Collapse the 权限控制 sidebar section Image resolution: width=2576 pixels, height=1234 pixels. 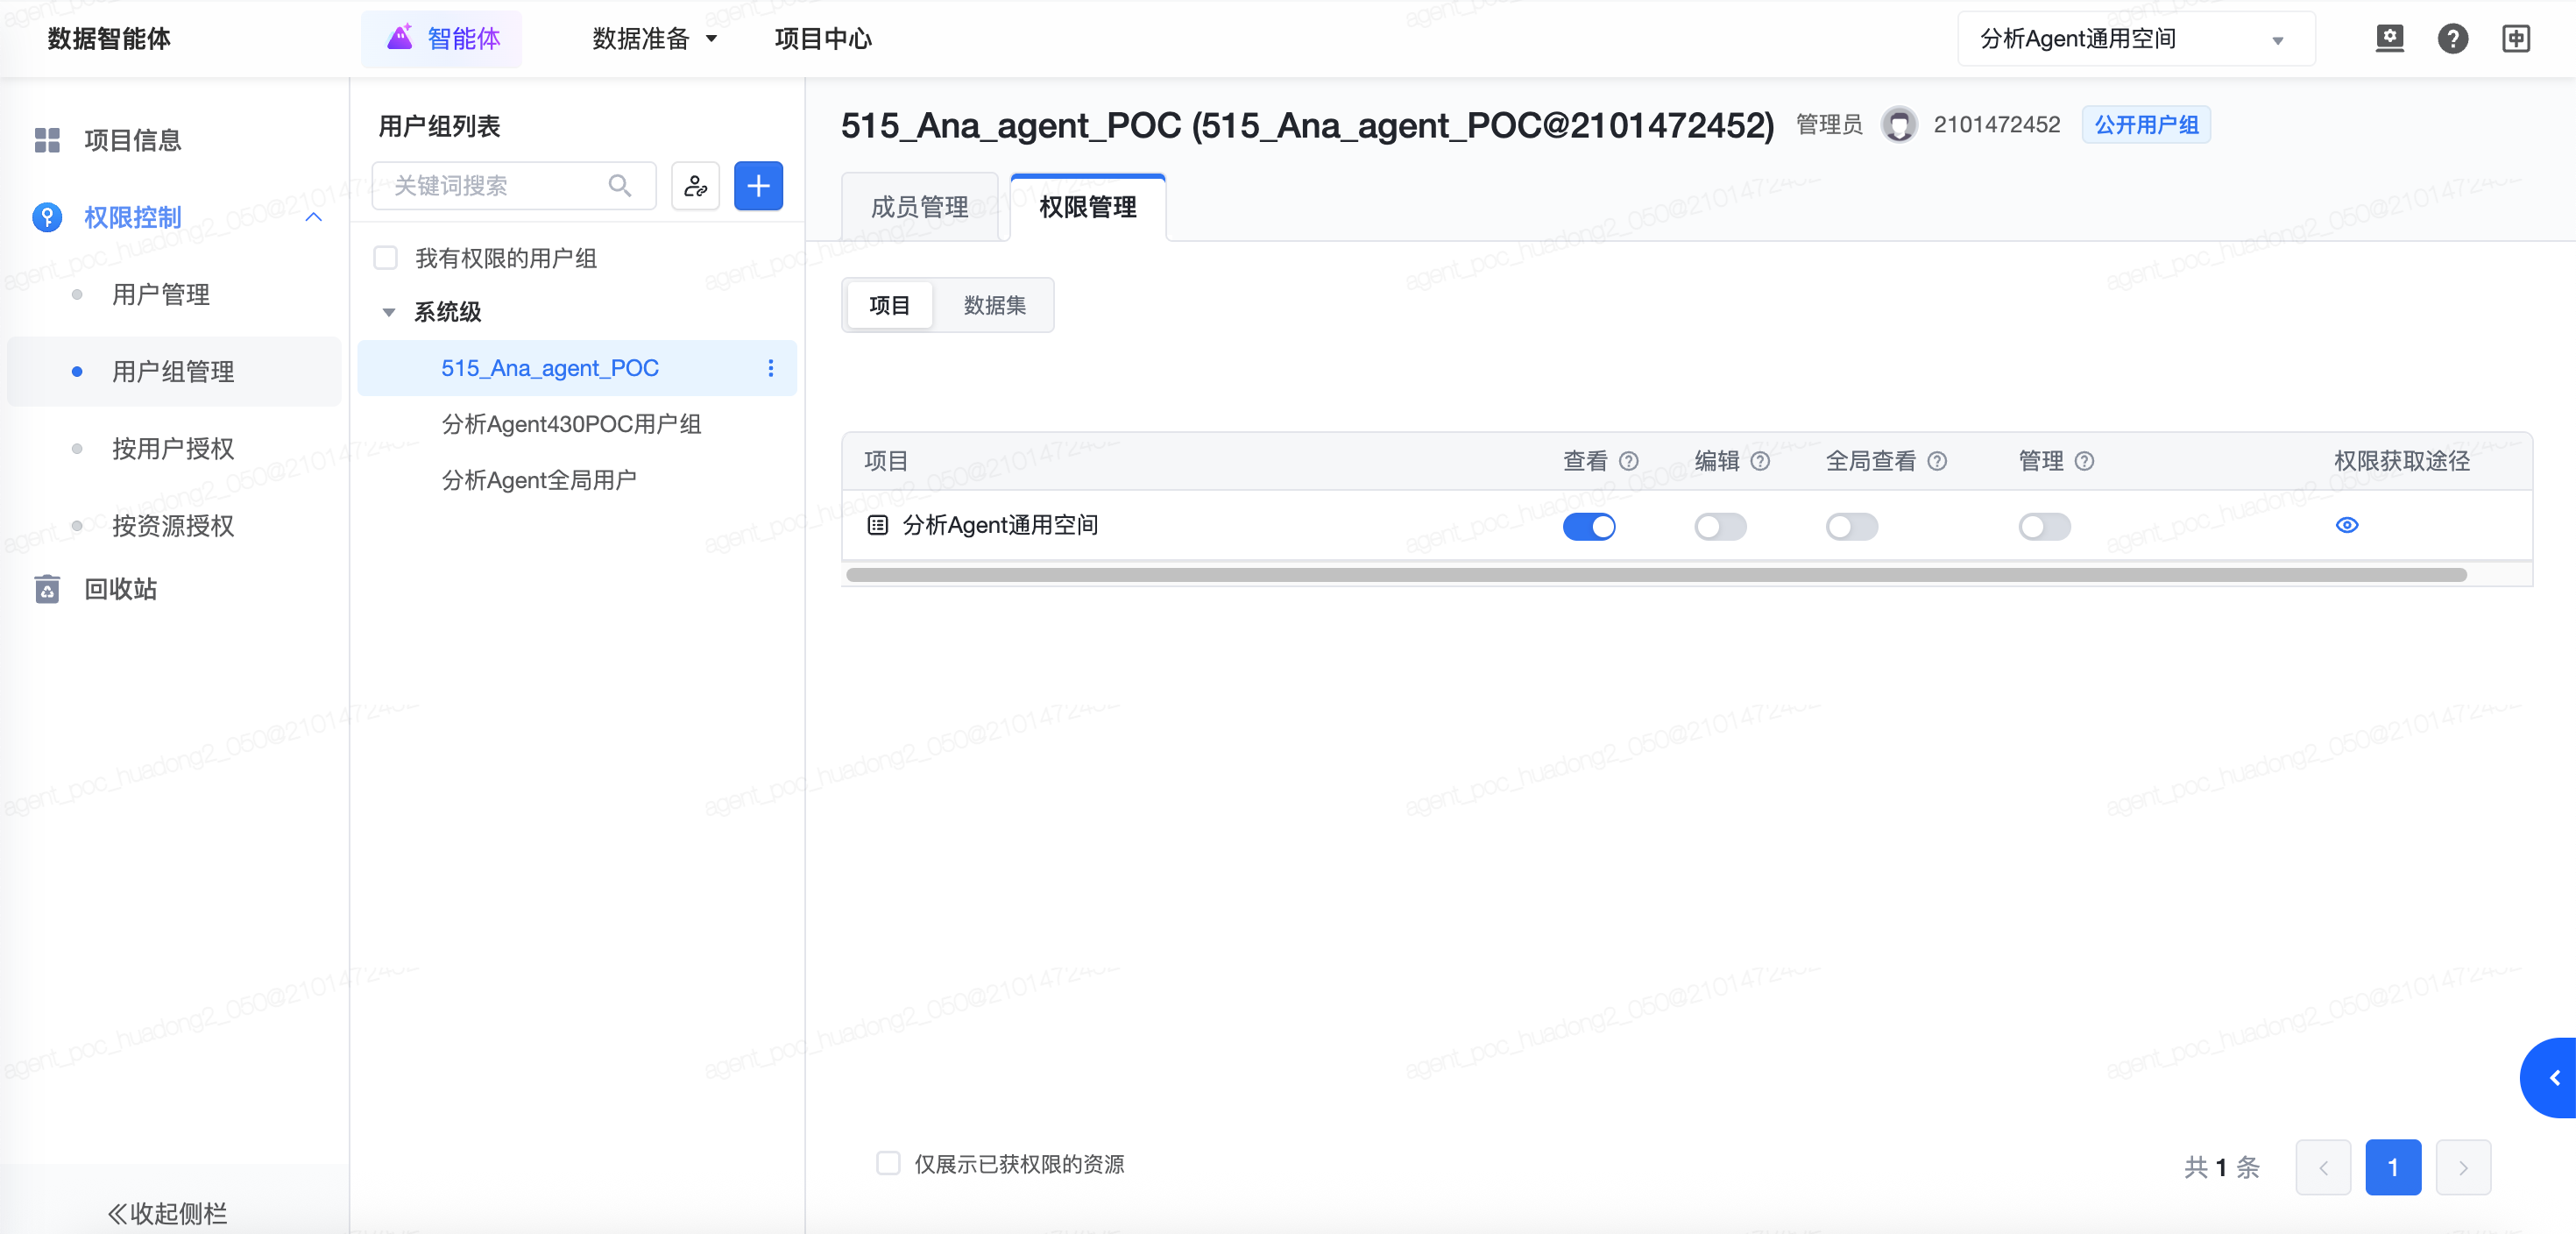[x=313, y=217]
